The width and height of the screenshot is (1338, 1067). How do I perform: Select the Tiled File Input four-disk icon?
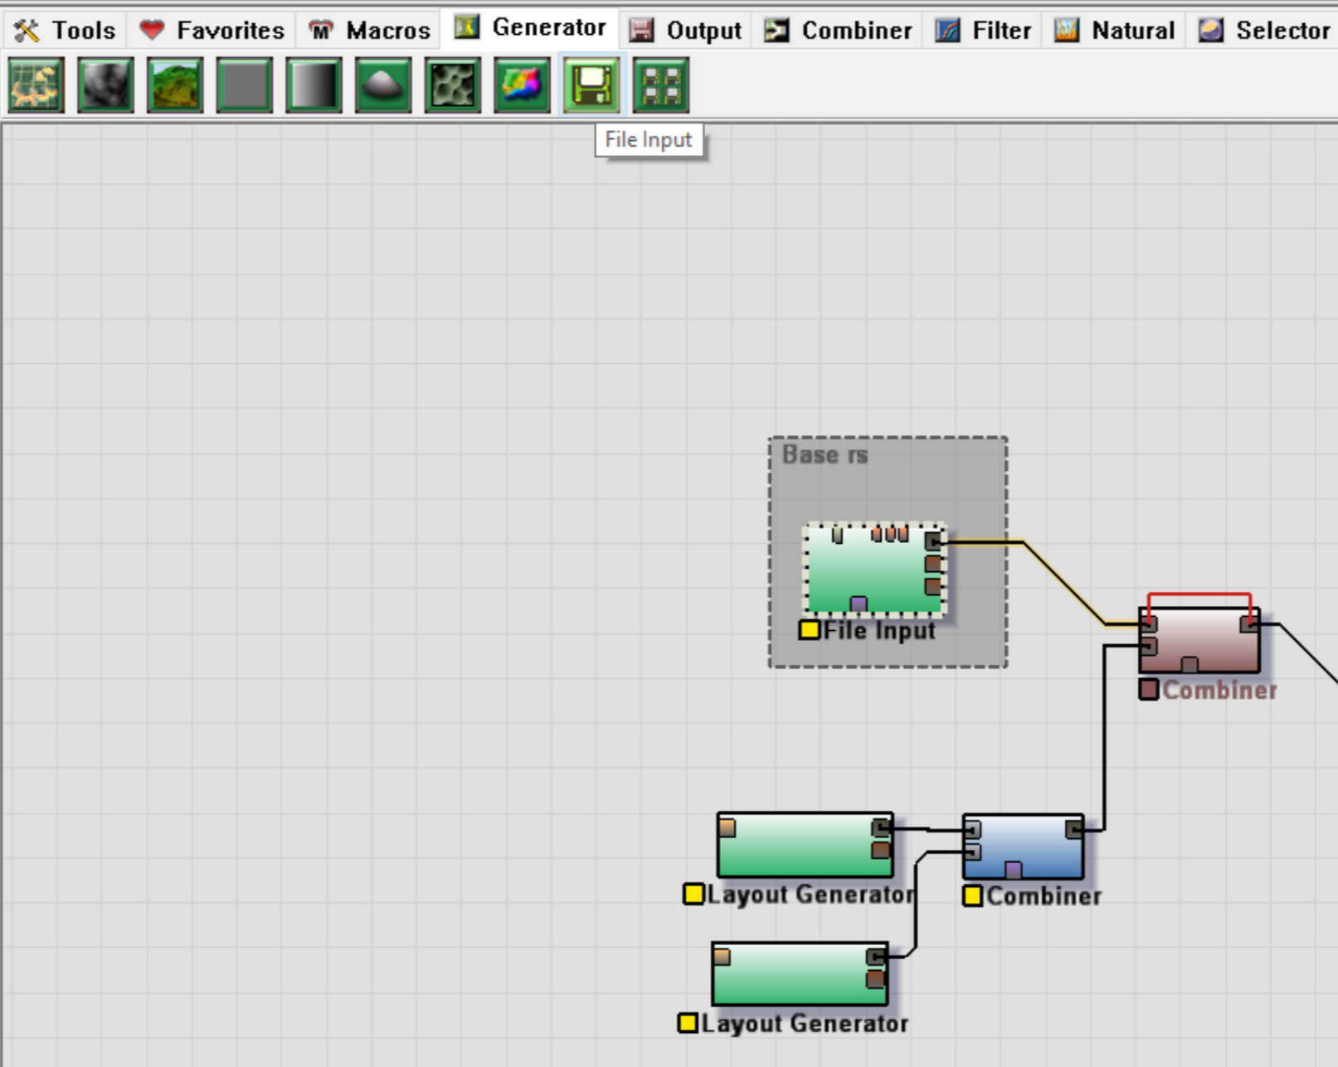tap(660, 85)
